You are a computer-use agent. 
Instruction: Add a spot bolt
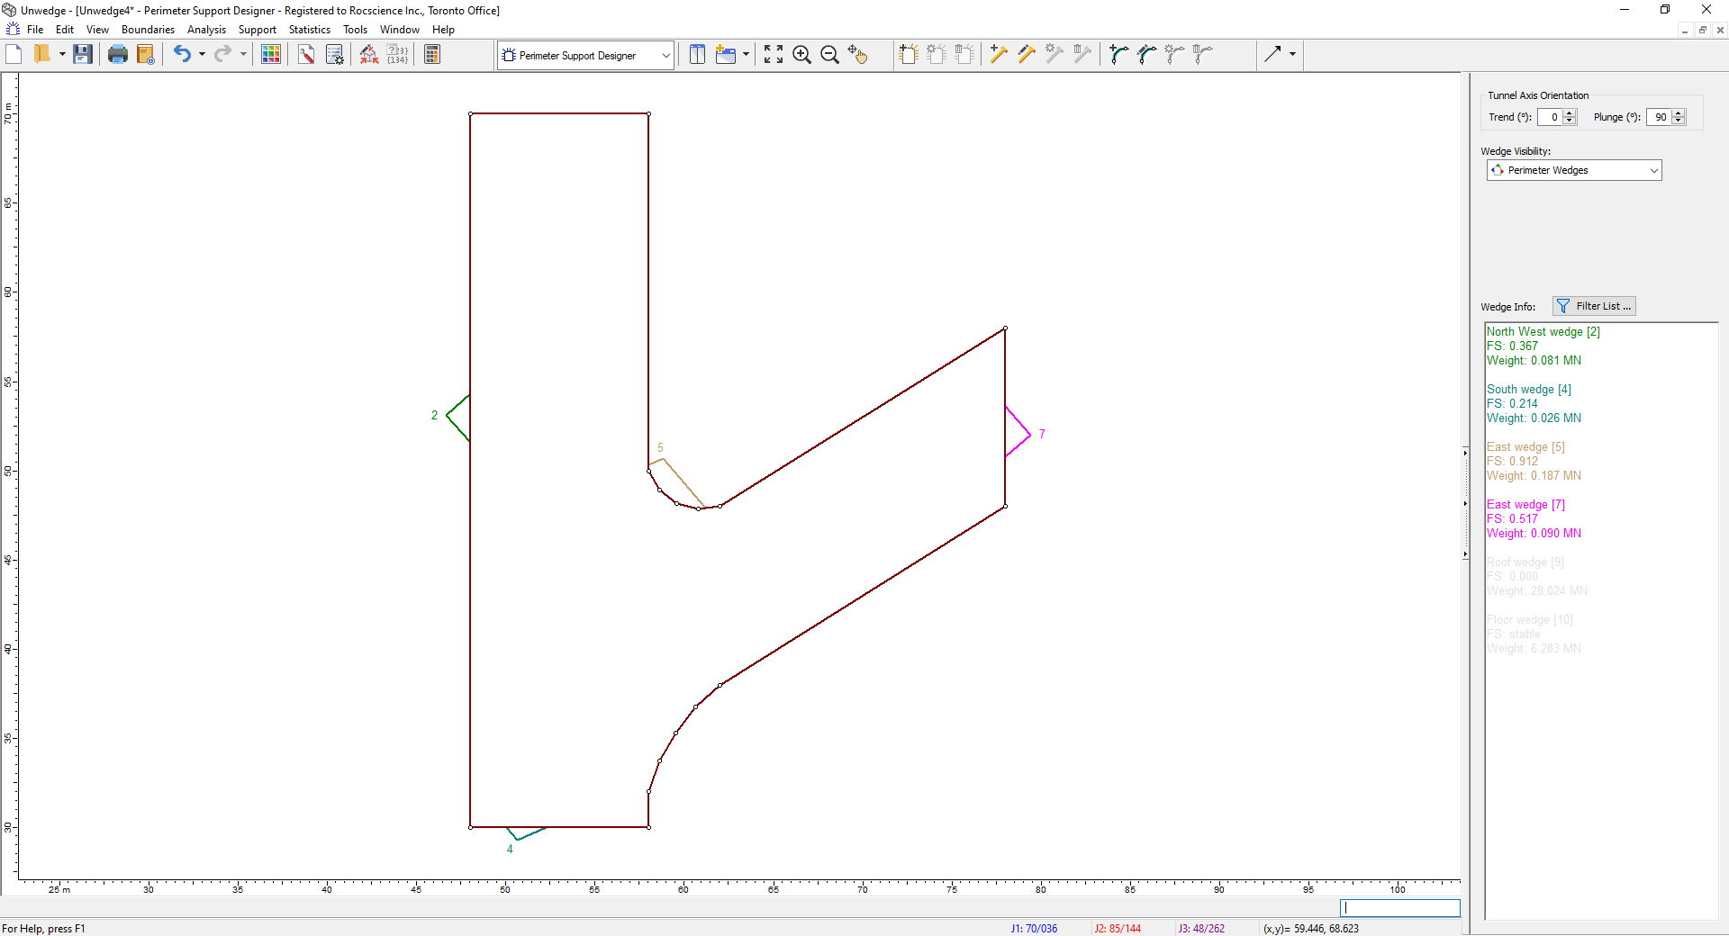point(999,55)
